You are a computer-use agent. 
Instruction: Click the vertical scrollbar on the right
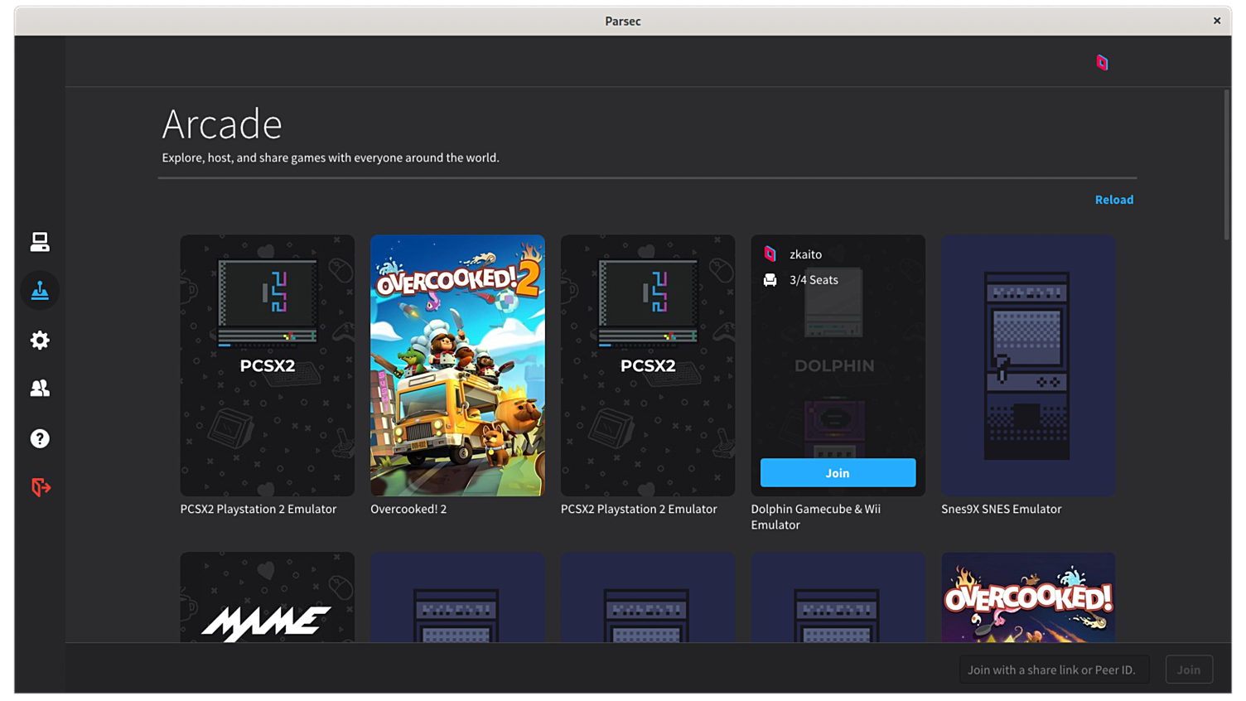(1226, 166)
